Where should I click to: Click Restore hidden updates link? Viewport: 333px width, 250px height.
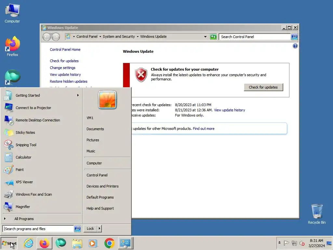(68, 81)
